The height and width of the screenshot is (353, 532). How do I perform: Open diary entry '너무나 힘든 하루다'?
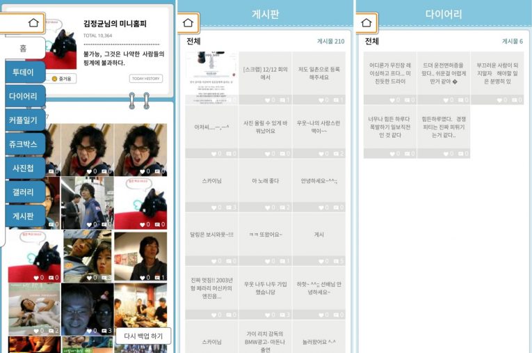coord(390,132)
